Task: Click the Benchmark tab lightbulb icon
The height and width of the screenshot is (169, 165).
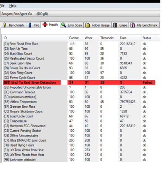Action: 5,25
